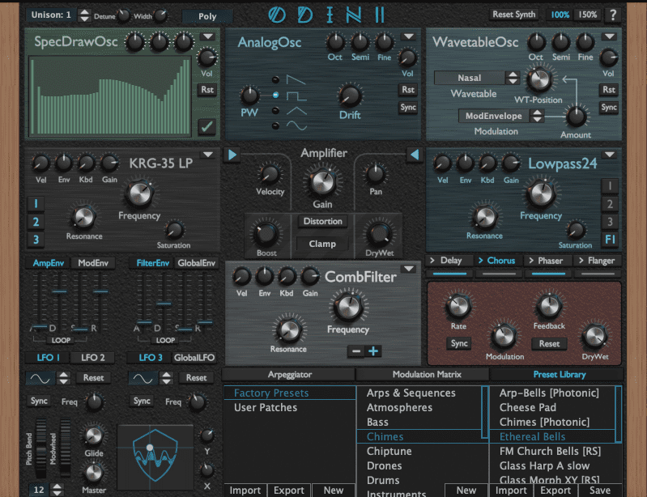Toggle the AmpEnv LOOP switch
The image size is (647, 497).
coord(61,340)
